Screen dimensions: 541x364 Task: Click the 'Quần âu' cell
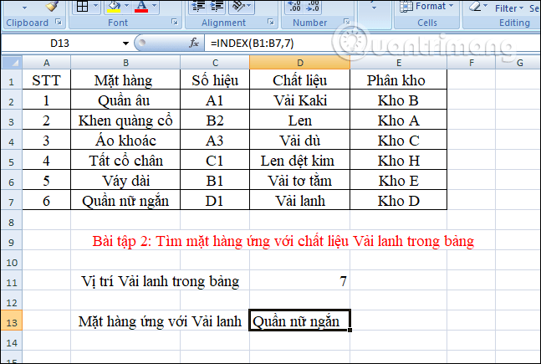[125, 100]
